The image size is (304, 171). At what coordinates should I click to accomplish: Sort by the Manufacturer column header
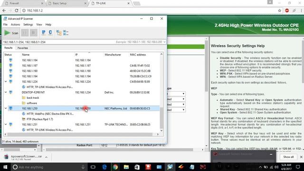(113, 55)
